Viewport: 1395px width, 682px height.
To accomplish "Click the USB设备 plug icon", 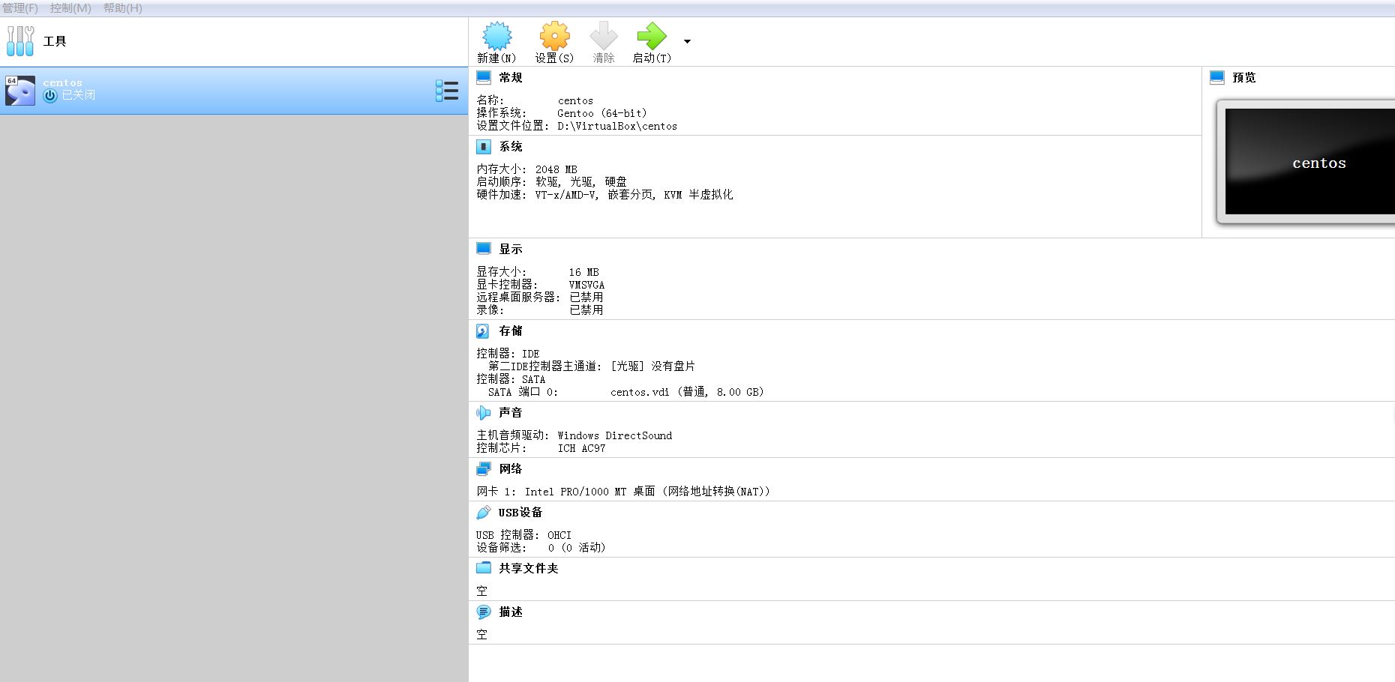I will tap(484, 512).
